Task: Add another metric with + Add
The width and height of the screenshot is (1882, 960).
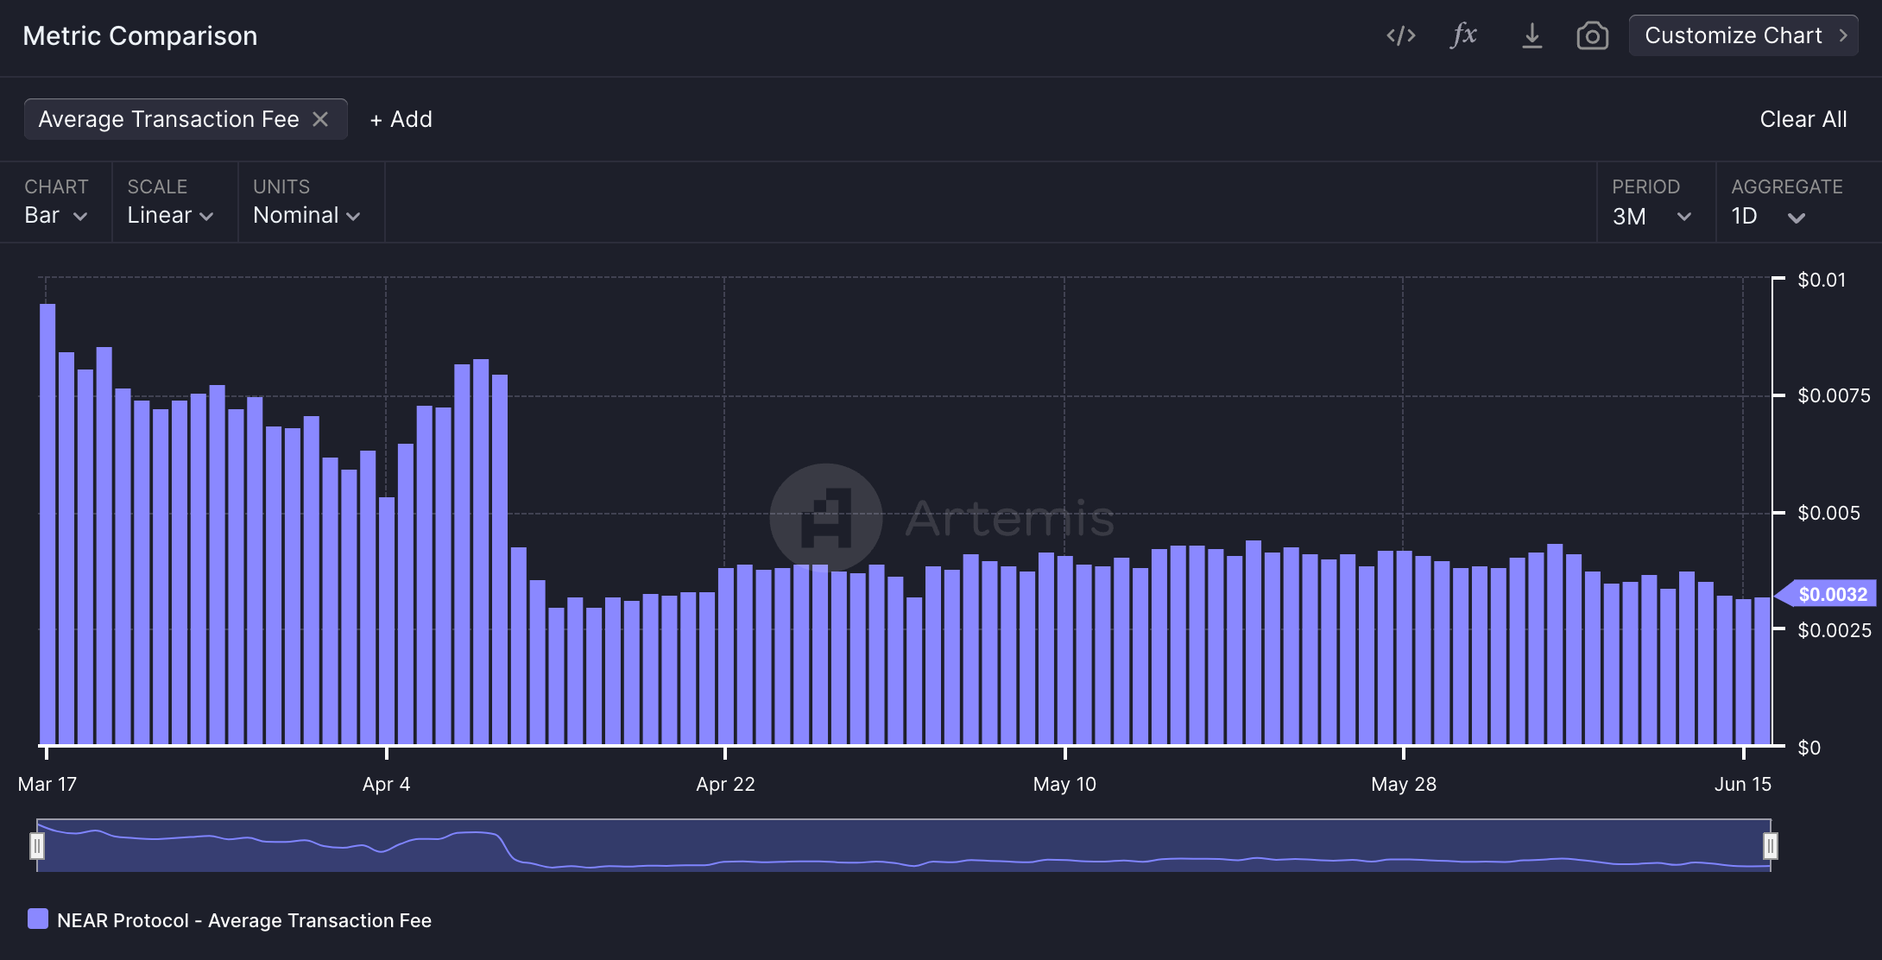Action: pyautogui.click(x=401, y=119)
